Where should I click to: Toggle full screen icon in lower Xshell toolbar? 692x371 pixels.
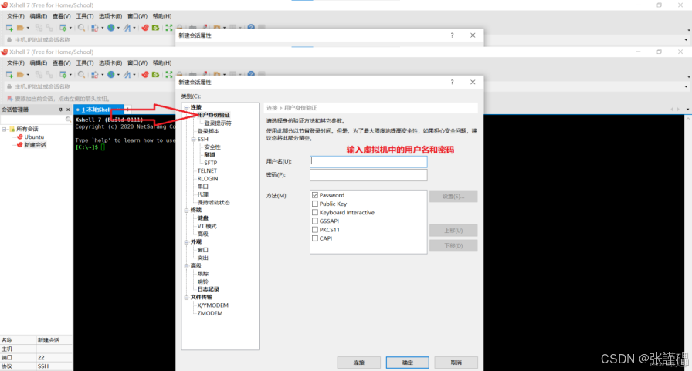169,75
